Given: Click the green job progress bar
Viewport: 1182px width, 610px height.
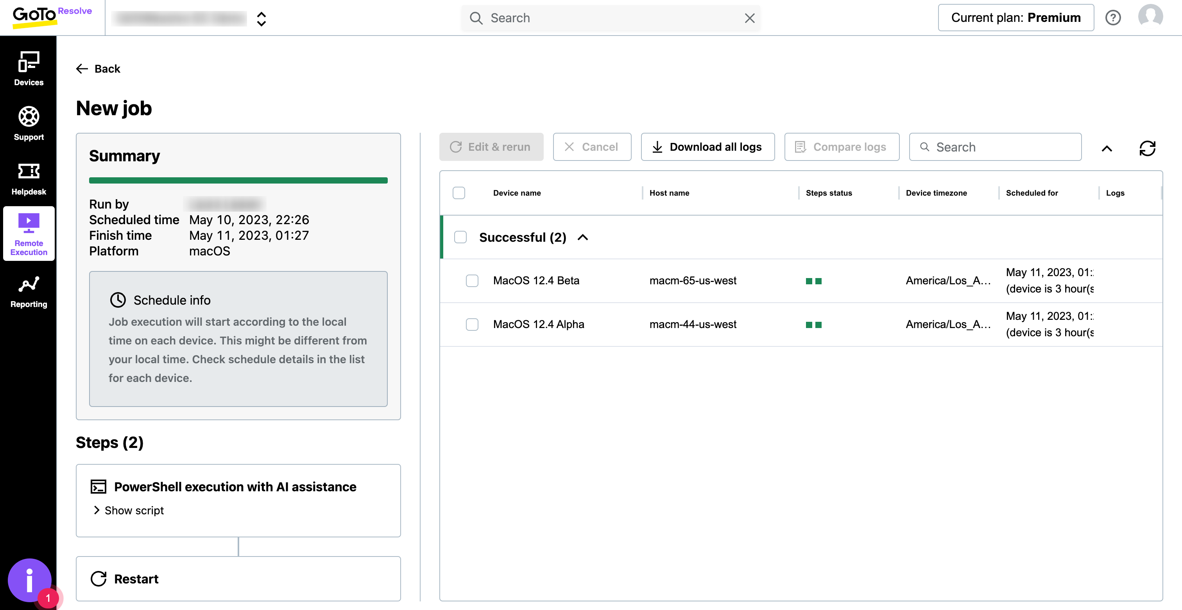Looking at the screenshot, I should tap(238, 180).
